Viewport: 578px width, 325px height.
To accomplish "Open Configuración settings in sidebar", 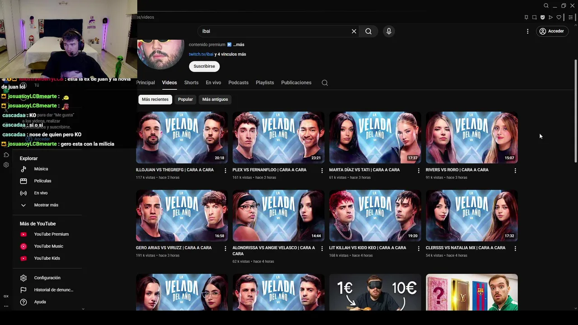I will tap(47, 278).
